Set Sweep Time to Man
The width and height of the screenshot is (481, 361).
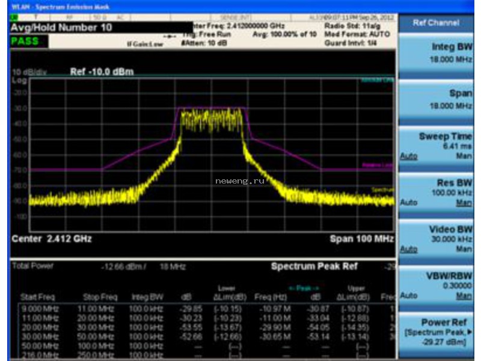(x=464, y=156)
